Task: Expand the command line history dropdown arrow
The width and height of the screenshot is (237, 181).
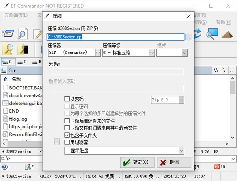Action: click(233, 159)
